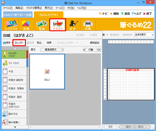Click the 0/0 page counter field
This screenshot has height=131, width=156.
tap(110, 127)
